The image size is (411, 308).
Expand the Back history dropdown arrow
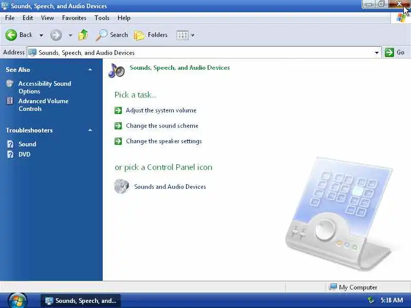point(41,35)
